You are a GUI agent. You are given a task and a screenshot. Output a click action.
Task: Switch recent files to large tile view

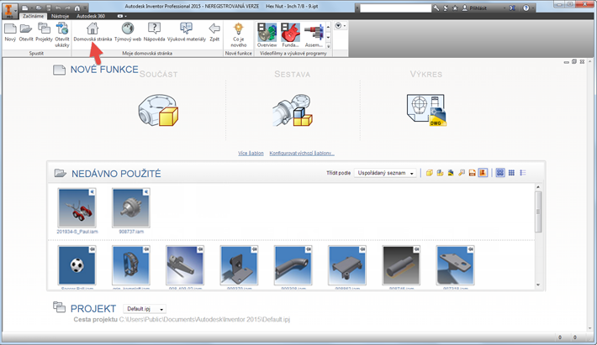(x=500, y=173)
